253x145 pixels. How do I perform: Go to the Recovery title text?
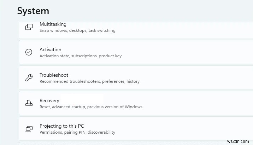(x=49, y=100)
